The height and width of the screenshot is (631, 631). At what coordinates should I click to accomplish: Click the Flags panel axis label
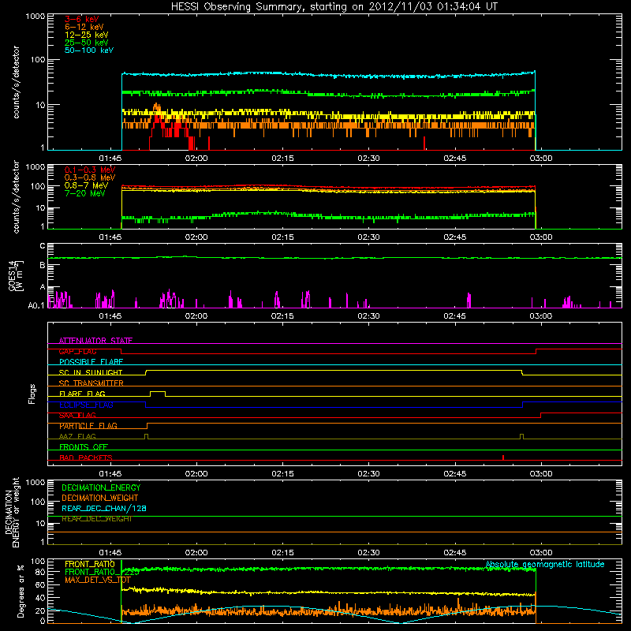click(x=32, y=394)
